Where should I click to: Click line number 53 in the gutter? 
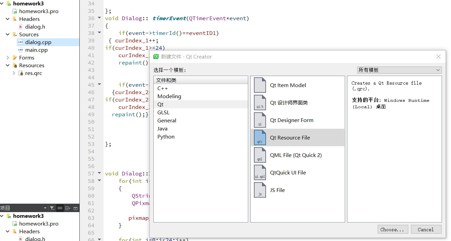pyautogui.click(x=91, y=144)
